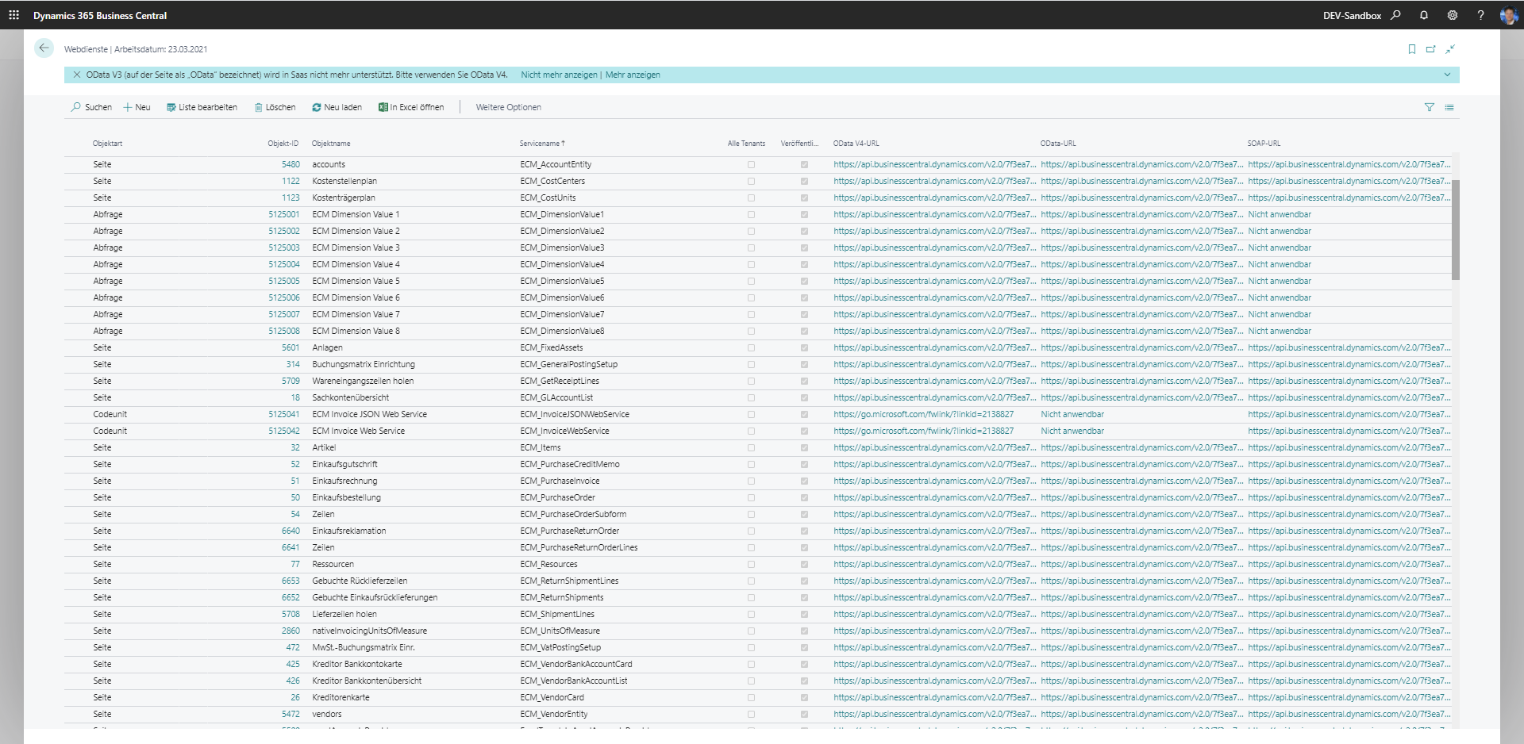Click Dynamics 365 Business Central title
The image size is (1524, 744).
[x=100, y=15]
